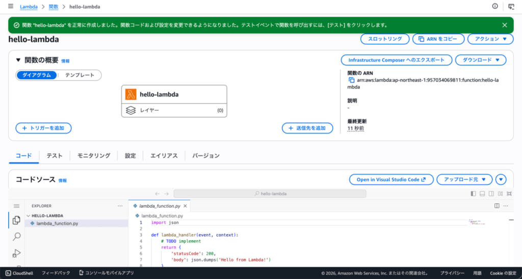Switch to the バージョン tab

click(x=206, y=156)
